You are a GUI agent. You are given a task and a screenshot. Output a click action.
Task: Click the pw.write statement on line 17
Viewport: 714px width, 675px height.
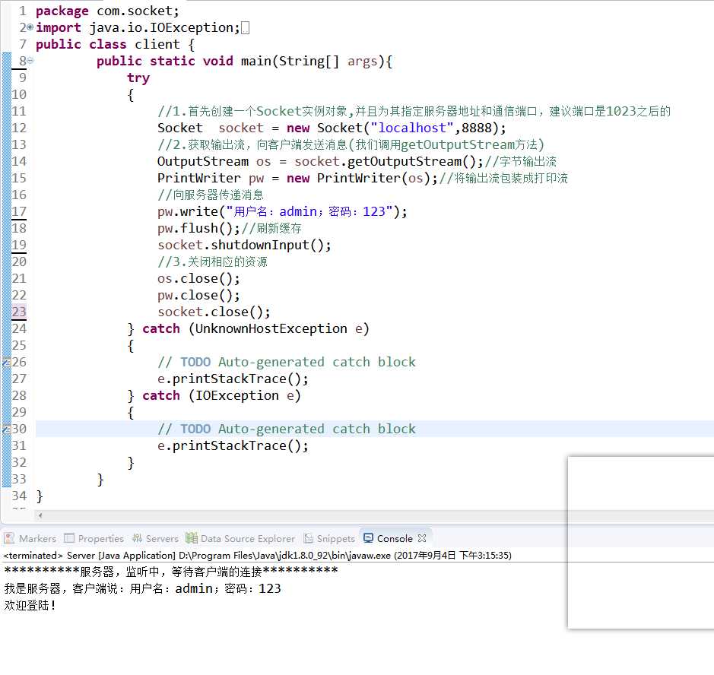[x=282, y=211]
